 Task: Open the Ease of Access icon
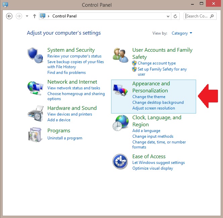pyautogui.click(x=120, y=162)
